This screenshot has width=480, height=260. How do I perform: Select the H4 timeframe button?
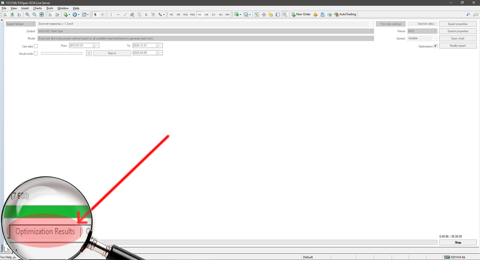click(207, 15)
